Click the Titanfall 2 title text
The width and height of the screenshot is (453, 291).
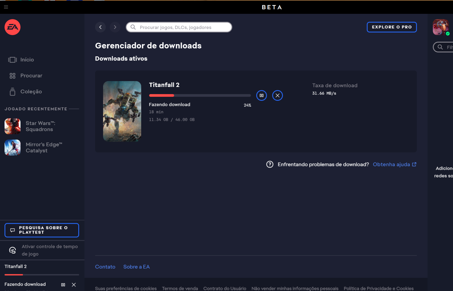[x=164, y=85]
